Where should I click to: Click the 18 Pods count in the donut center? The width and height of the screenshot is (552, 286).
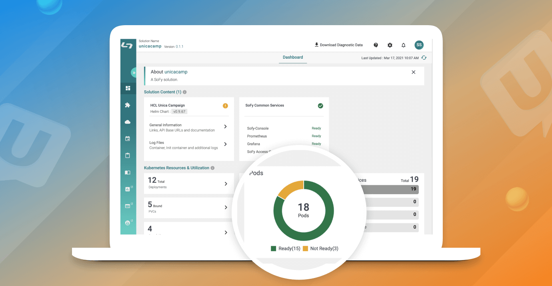(x=304, y=210)
